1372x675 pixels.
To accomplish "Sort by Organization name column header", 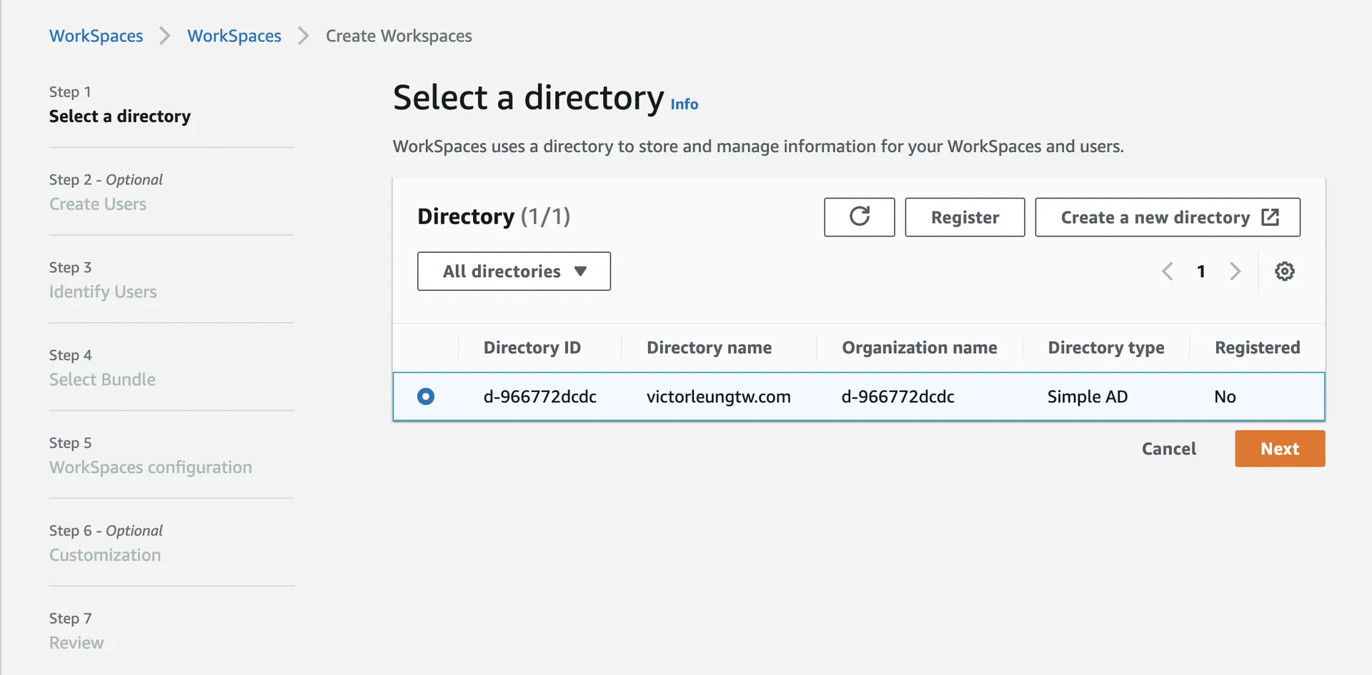I will [x=919, y=348].
